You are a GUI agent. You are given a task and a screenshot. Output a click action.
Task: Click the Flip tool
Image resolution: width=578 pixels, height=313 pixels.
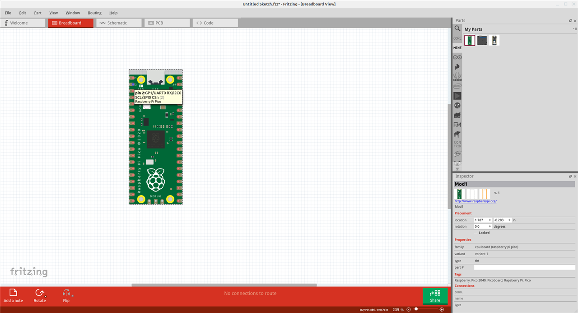66,295
